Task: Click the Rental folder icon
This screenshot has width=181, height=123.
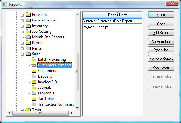Action: point(28,48)
